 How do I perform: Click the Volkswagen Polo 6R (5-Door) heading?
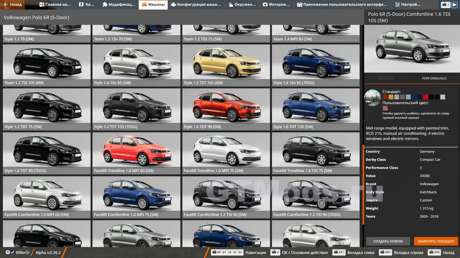pyautogui.click(x=36, y=17)
